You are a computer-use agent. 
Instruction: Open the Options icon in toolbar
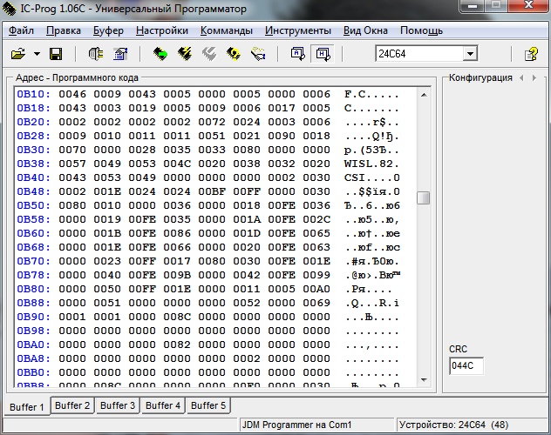[x=120, y=54]
